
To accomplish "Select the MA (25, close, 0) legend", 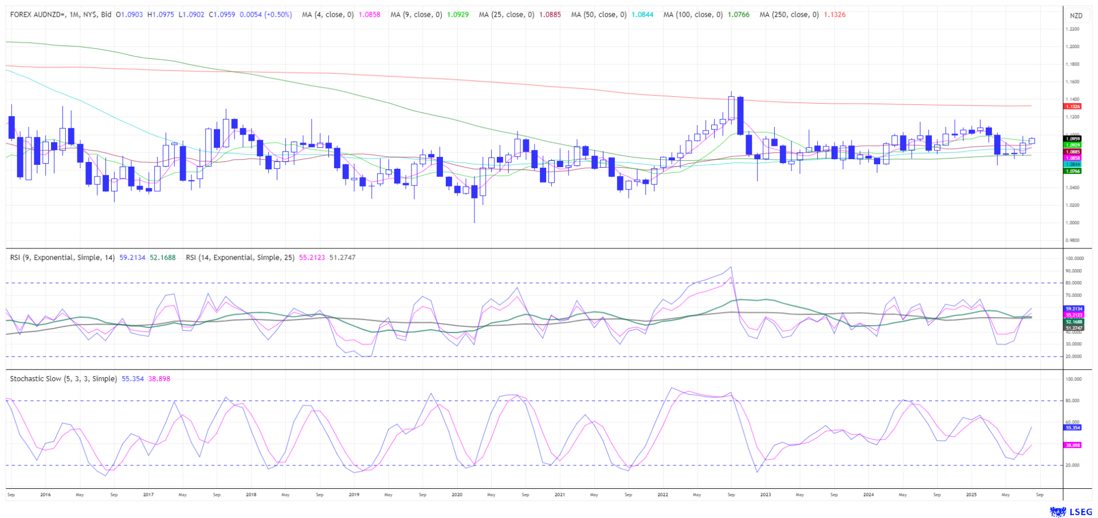I will pyautogui.click(x=508, y=14).
